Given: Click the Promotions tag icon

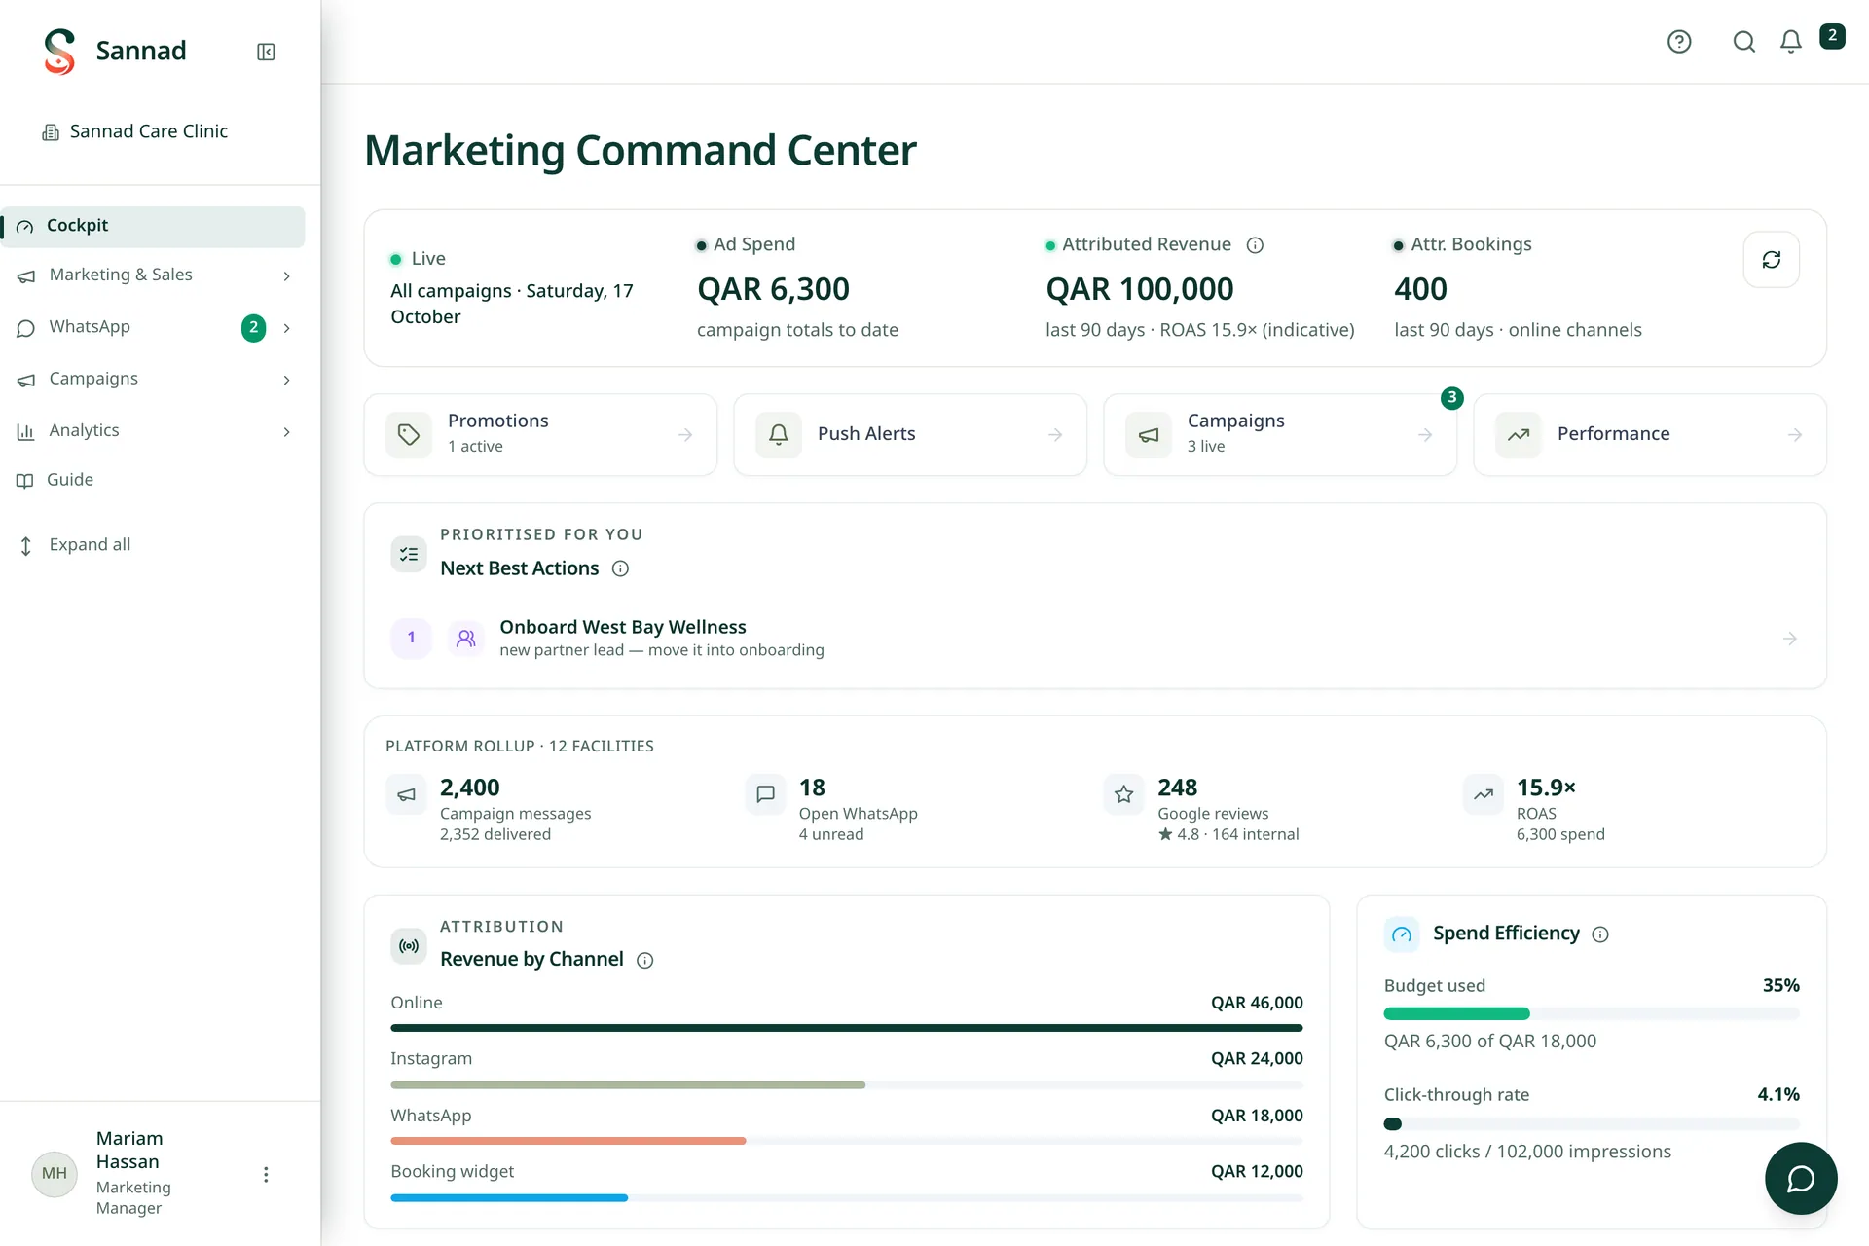Looking at the screenshot, I should tap(409, 435).
